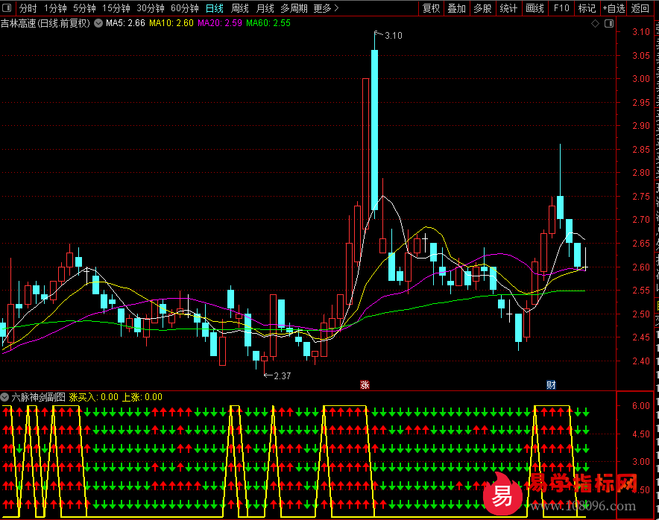Click the 六脉神剑副图 indicator name
Image resolution: width=659 pixels, height=520 pixels.
tap(38, 397)
